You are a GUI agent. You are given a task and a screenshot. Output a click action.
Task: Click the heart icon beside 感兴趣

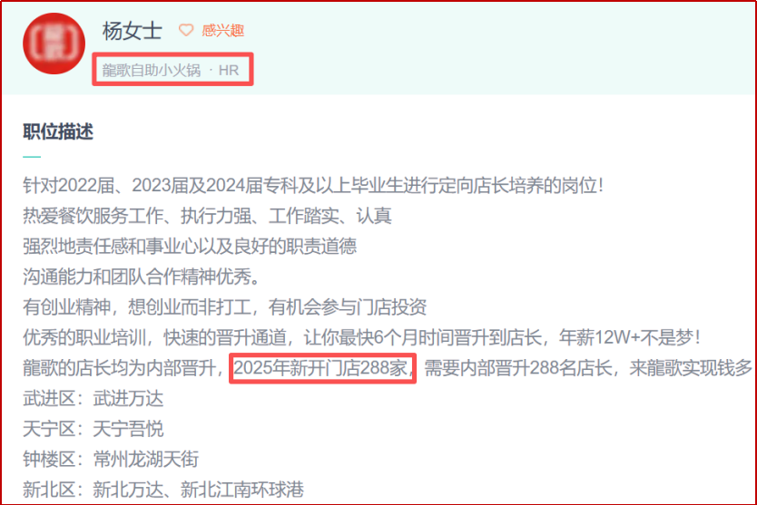coord(186,30)
